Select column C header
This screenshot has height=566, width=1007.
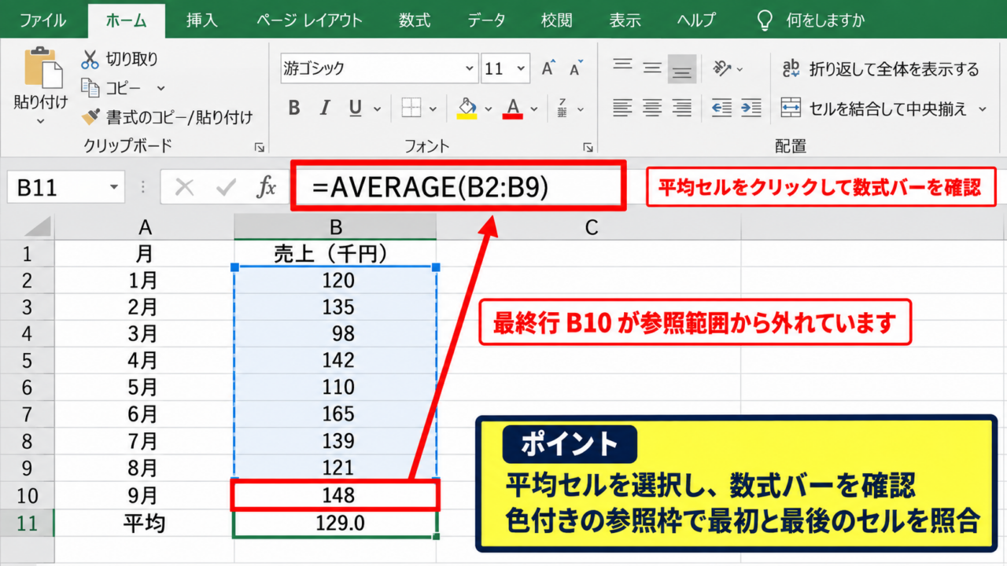(x=591, y=227)
